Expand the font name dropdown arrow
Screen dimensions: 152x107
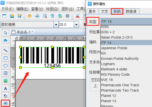[x=56, y=24]
